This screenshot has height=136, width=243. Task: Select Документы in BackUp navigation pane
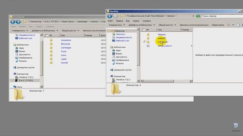click(x=121, y=57)
